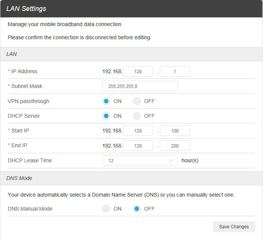Select VPN passthrough ON radio button

tap(107, 101)
